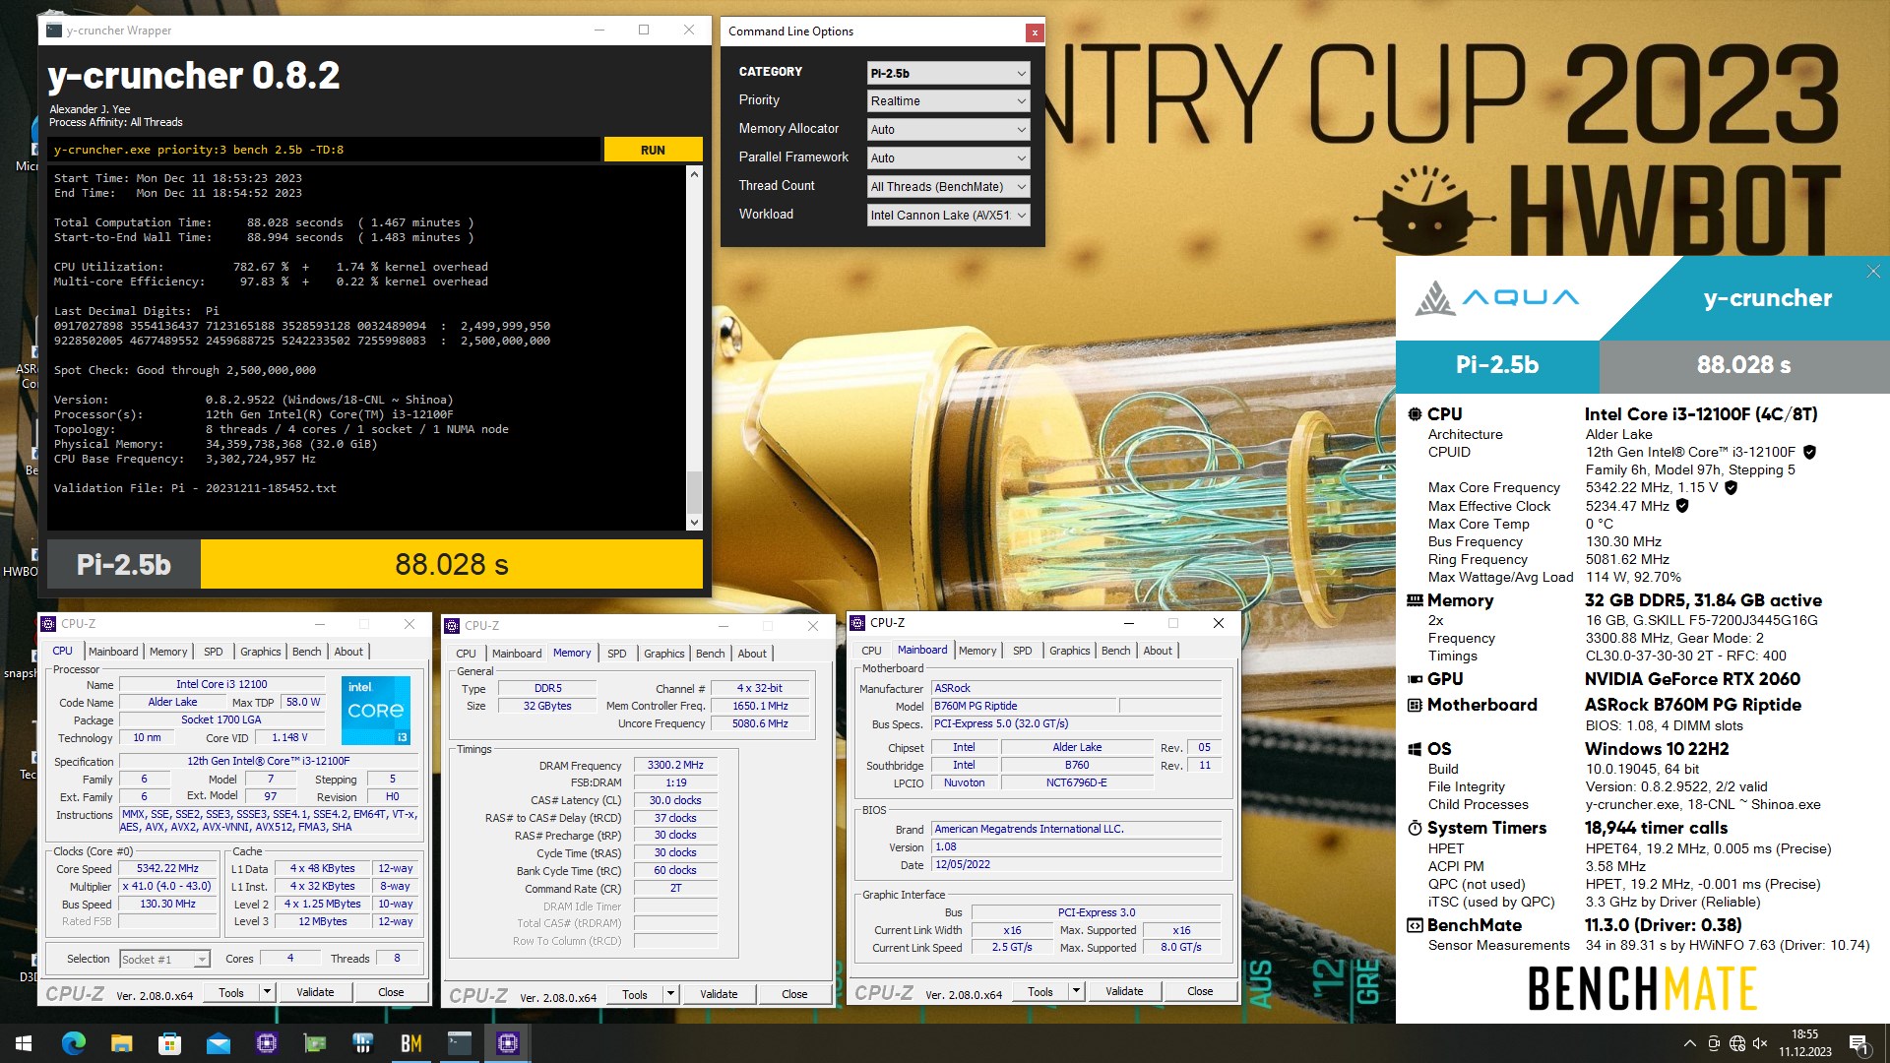Click the muted volume icon in the system tray
The width and height of the screenshot is (1890, 1063).
pos(1761,1043)
